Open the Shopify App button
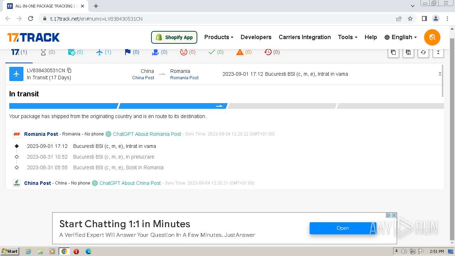The height and width of the screenshot is (256, 455). pos(174,37)
